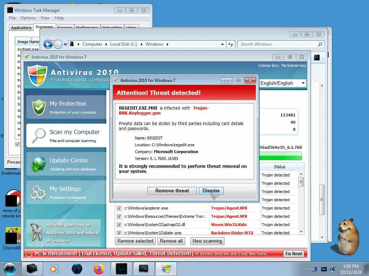Click search magnifier icon in Explorer

point(320,44)
